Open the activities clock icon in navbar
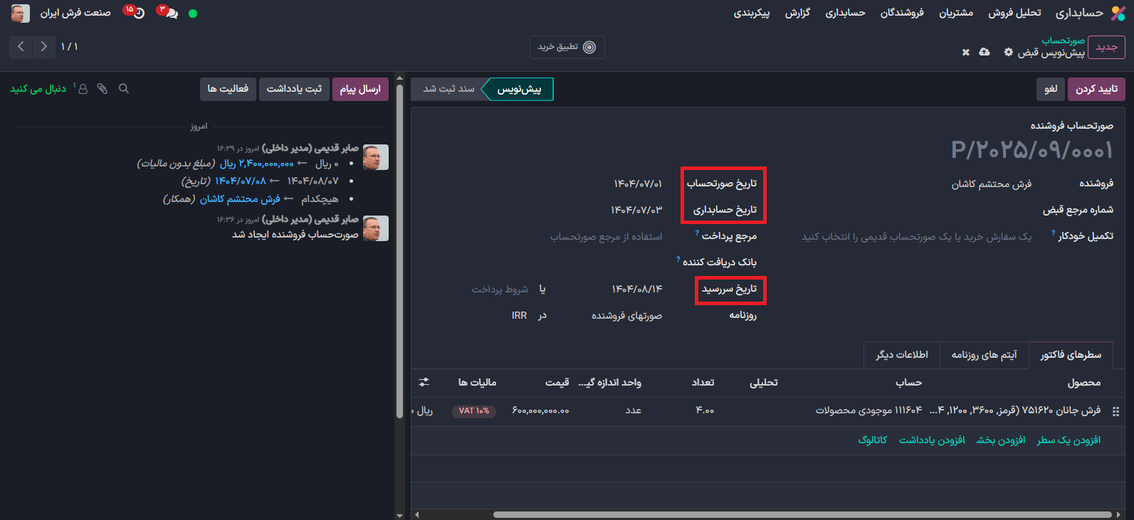 (x=137, y=13)
